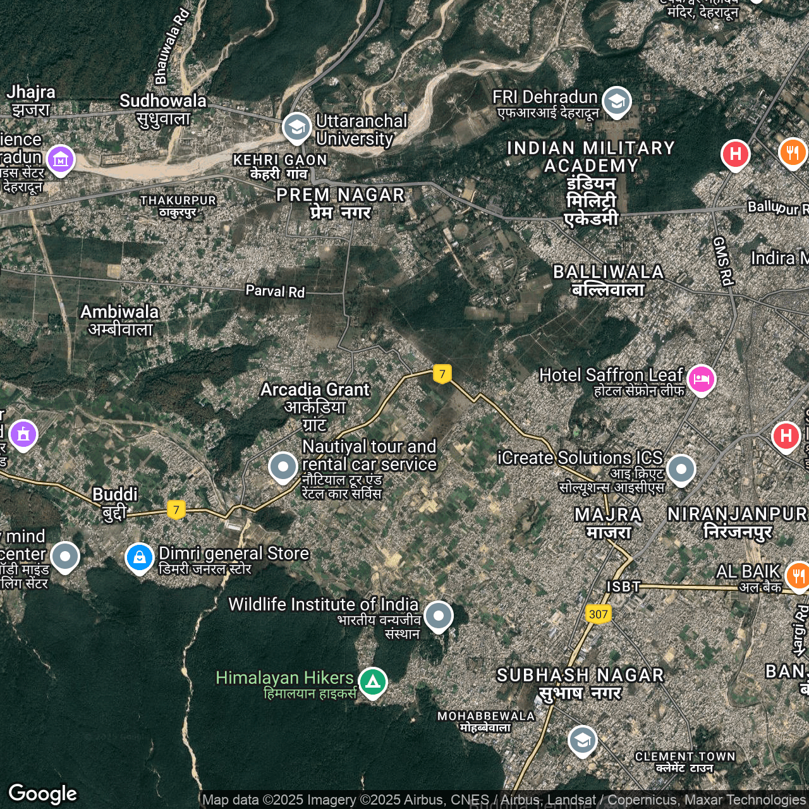
Task: Select the iCreate Solutions ICS pin
Action: (681, 470)
